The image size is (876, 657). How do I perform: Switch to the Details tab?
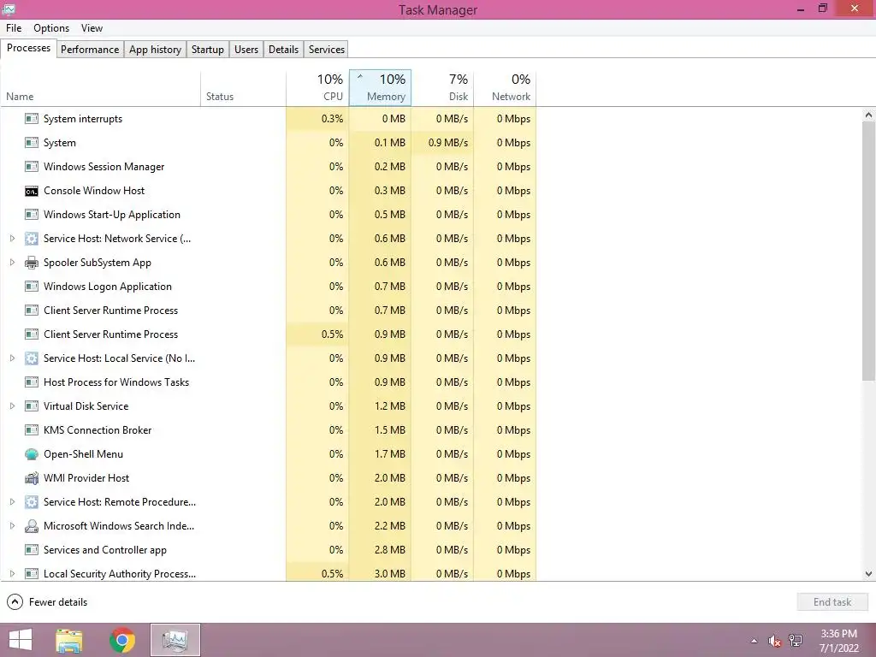click(x=284, y=49)
